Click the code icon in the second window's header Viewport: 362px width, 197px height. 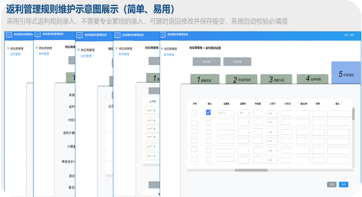(x=37, y=35)
